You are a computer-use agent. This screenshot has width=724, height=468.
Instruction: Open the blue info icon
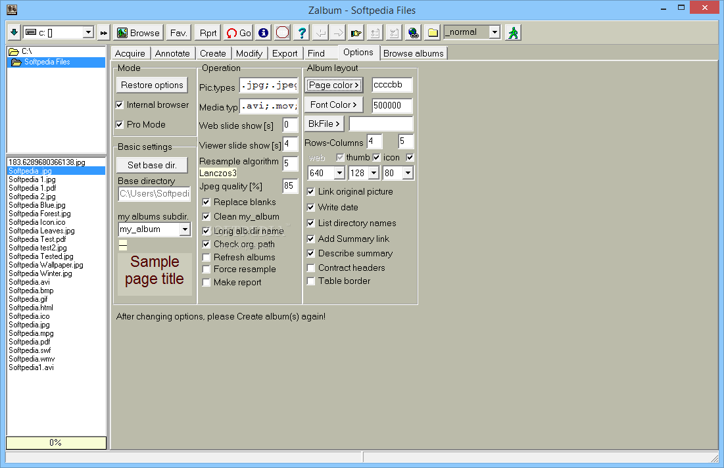click(263, 33)
